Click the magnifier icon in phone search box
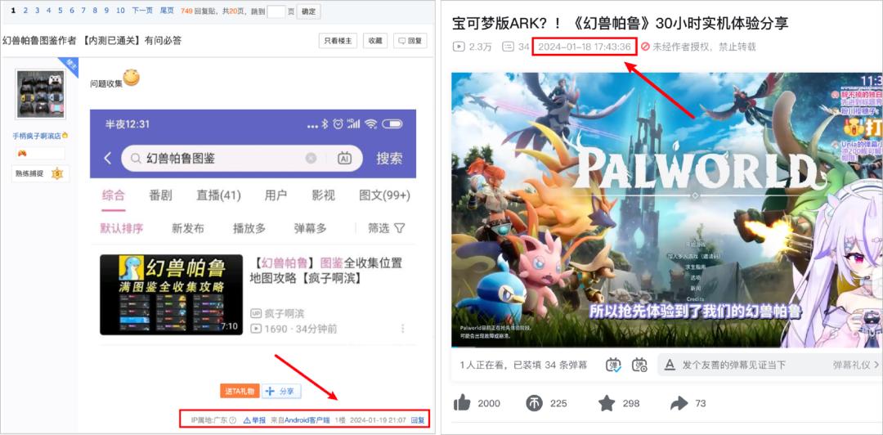The width and height of the screenshot is (883, 435). [x=136, y=159]
